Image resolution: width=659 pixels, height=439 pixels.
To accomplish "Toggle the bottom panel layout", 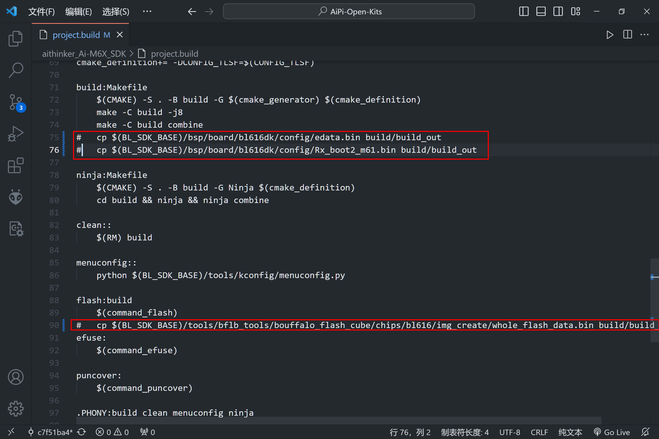I will 541,12.
